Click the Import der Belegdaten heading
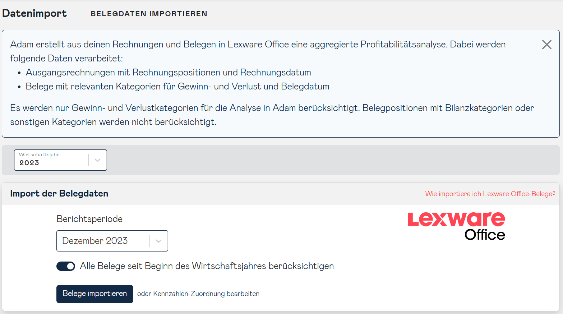This screenshot has width=563, height=314. [59, 194]
